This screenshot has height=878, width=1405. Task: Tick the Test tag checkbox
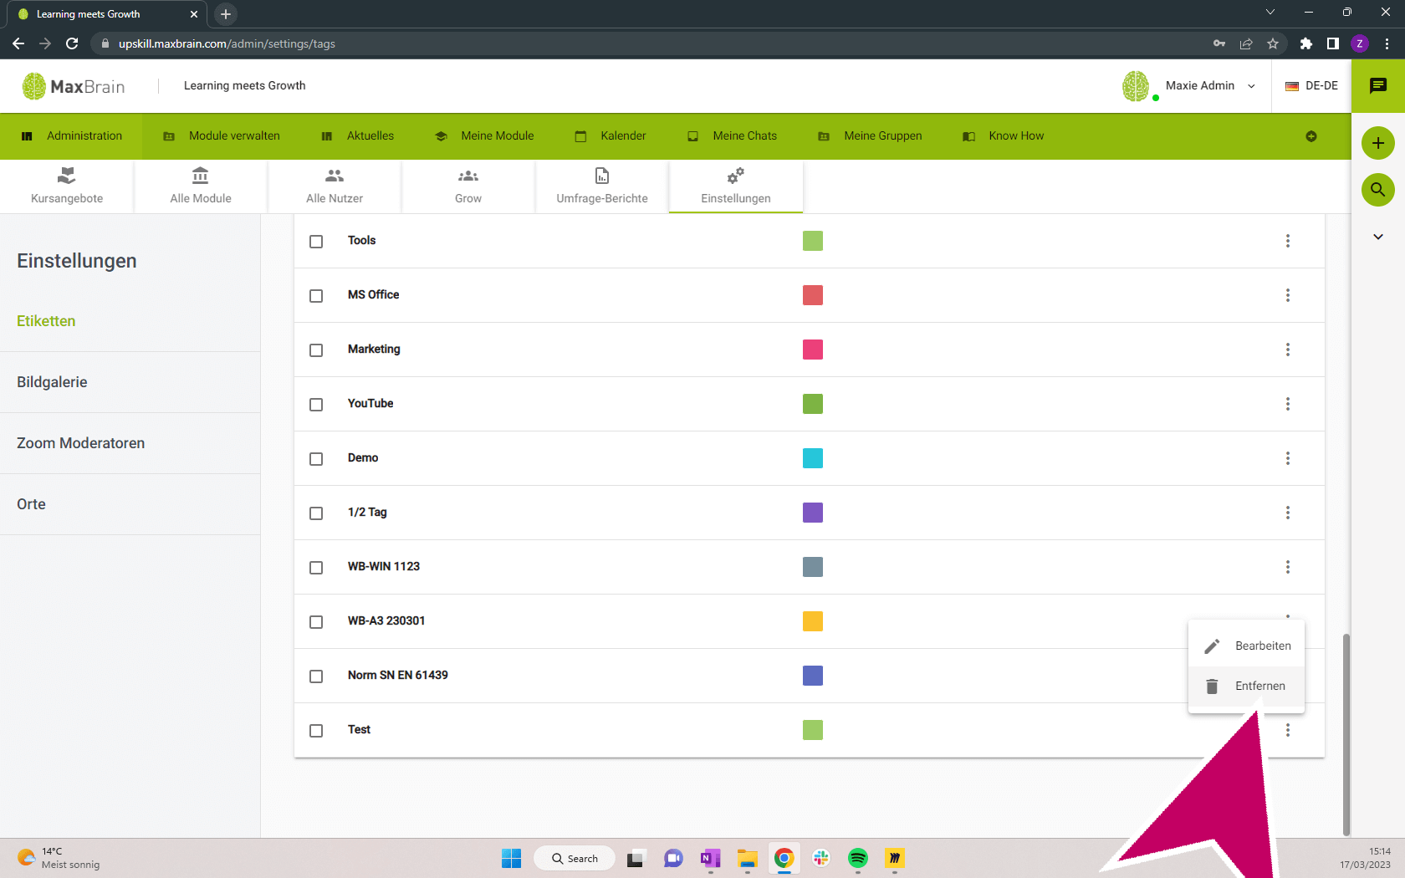(x=316, y=731)
